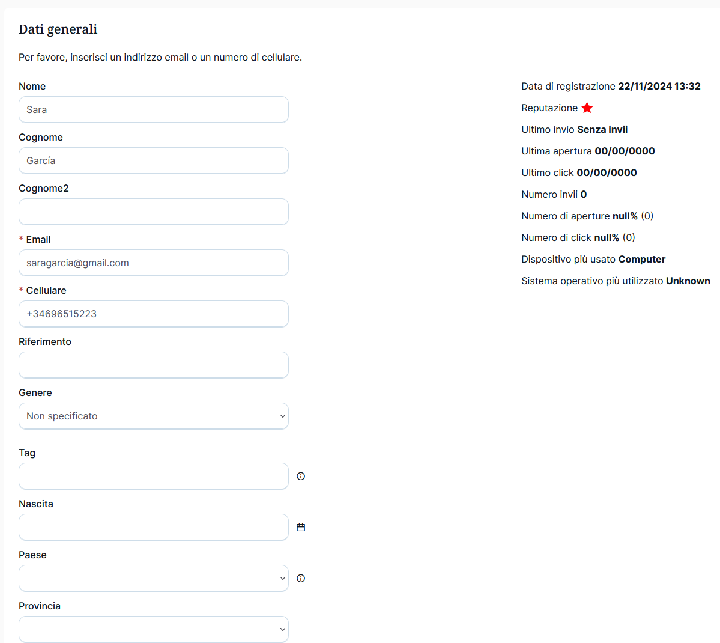
Task: Click the red Reputazione star
Action: (587, 108)
